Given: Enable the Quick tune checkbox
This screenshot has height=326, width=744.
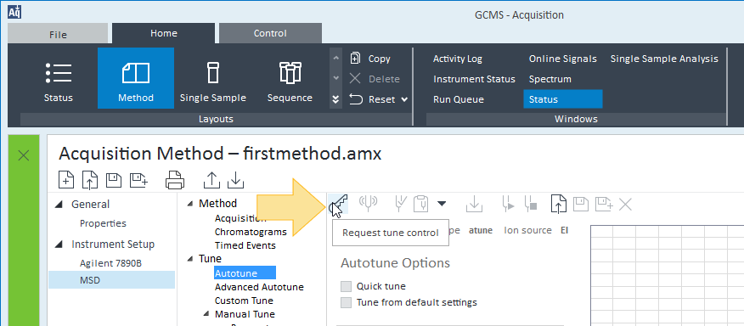Looking at the screenshot, I should point(347,286).
